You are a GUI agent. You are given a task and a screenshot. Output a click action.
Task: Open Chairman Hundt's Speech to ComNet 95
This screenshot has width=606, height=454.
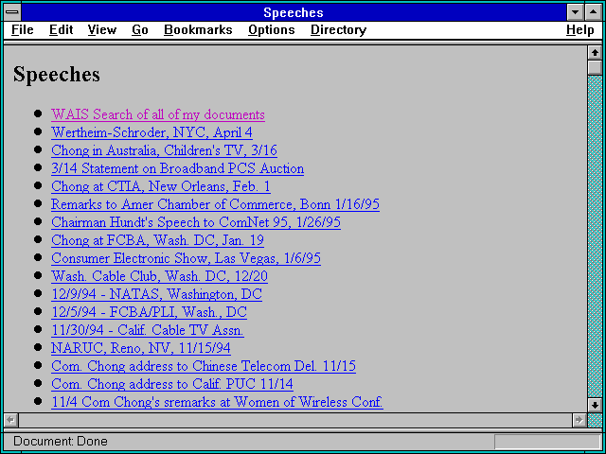196,222
